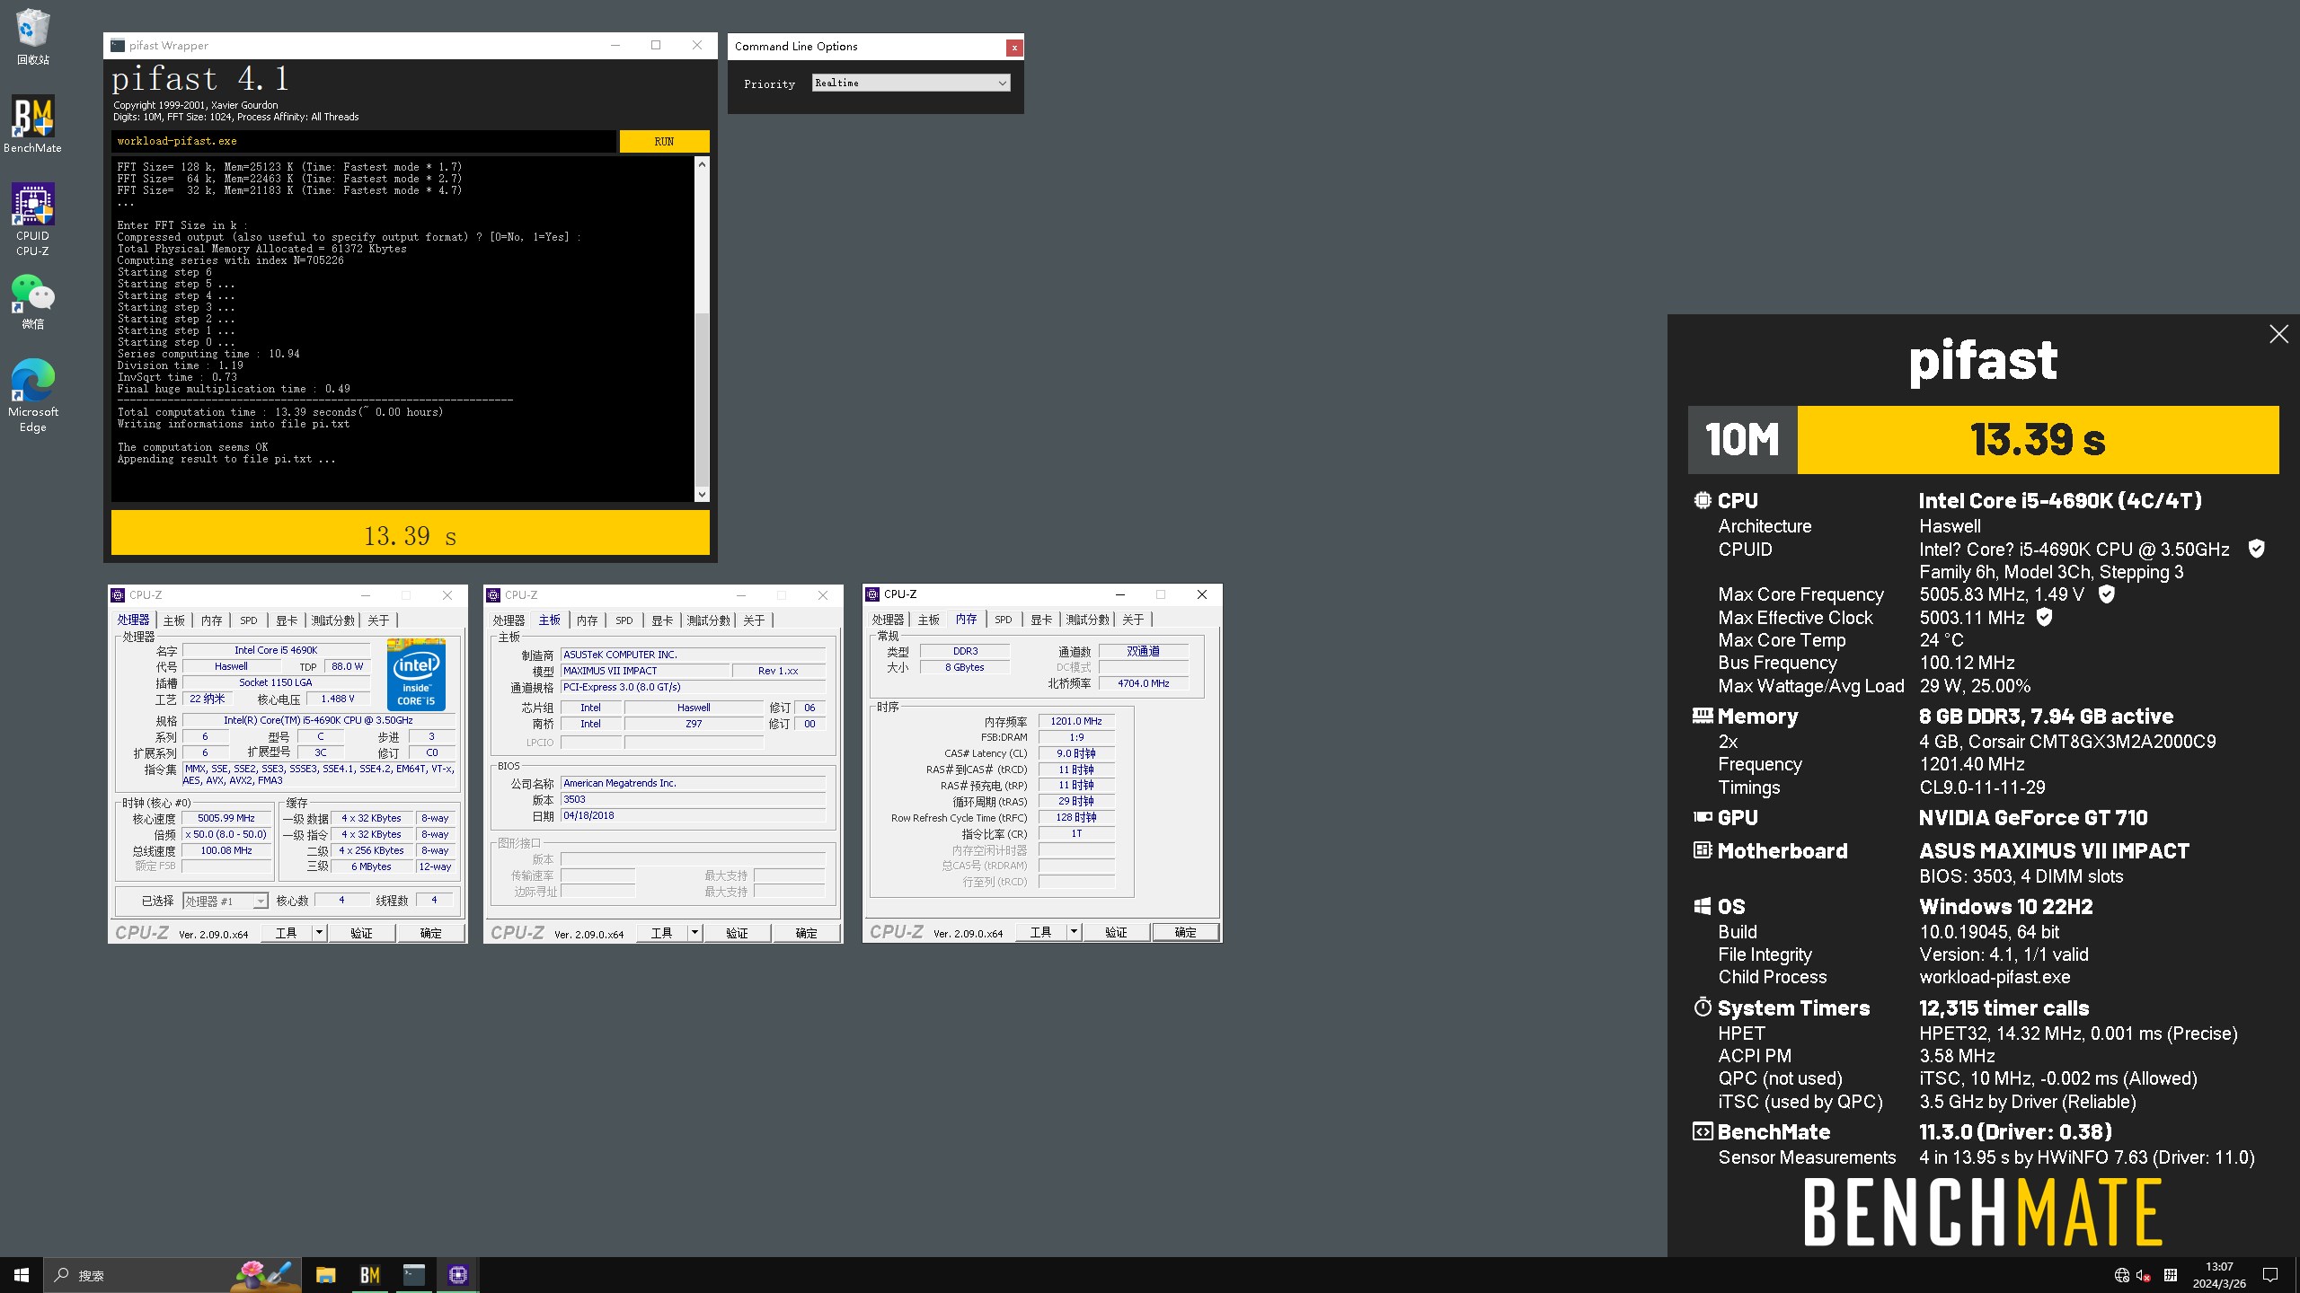Image resolution: width=2300 pixels, height=1293 pixels.
Task: Open the processor selection dropdown 处理器 #1
Action: click(x=225, y=901)
